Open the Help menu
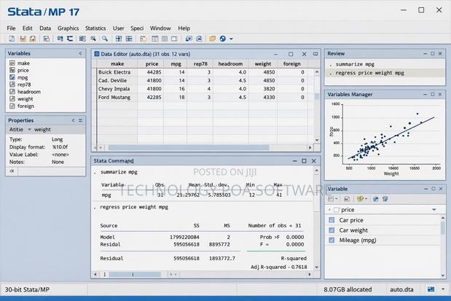This screenshot has height=301, width=451. (x=184, y=28)
